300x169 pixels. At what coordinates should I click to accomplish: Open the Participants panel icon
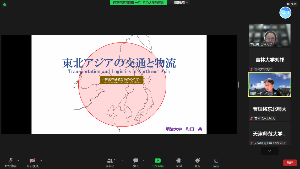110,161
